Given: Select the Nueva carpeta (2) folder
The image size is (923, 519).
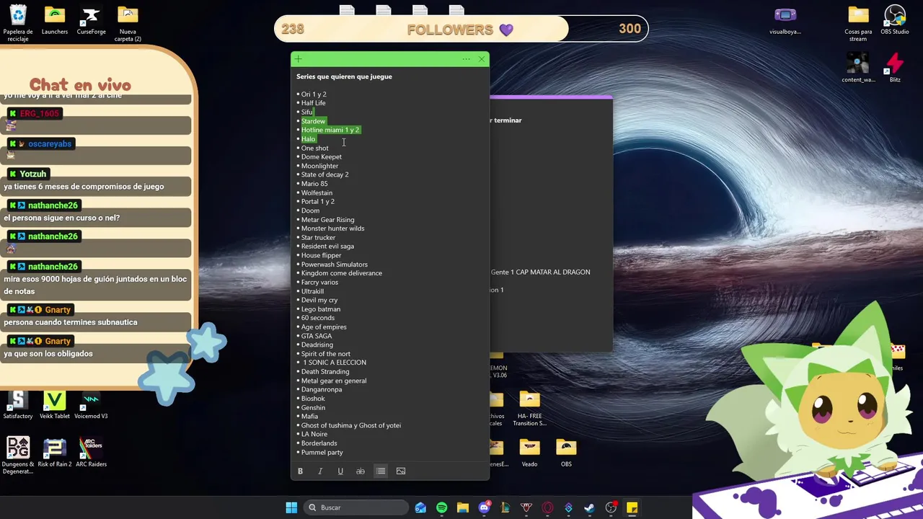Looking at the screenshot, I should 128,24.
